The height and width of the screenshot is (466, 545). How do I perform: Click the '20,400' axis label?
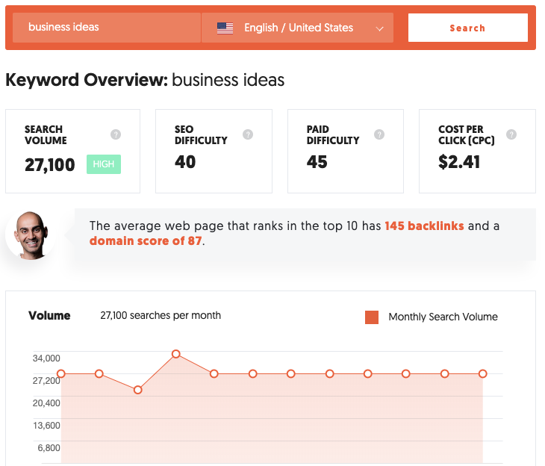46,403
